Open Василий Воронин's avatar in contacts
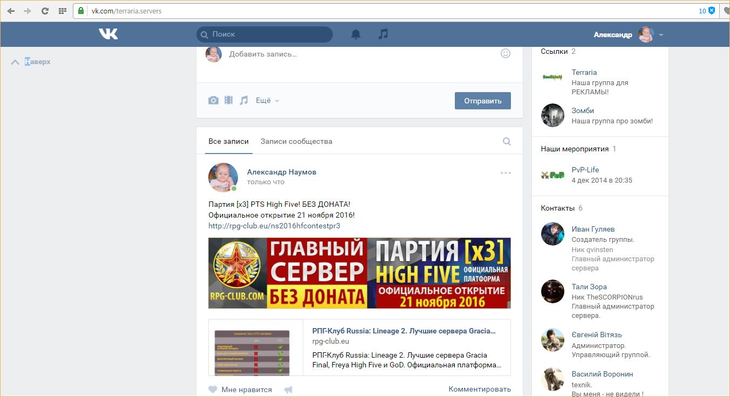 552,379
